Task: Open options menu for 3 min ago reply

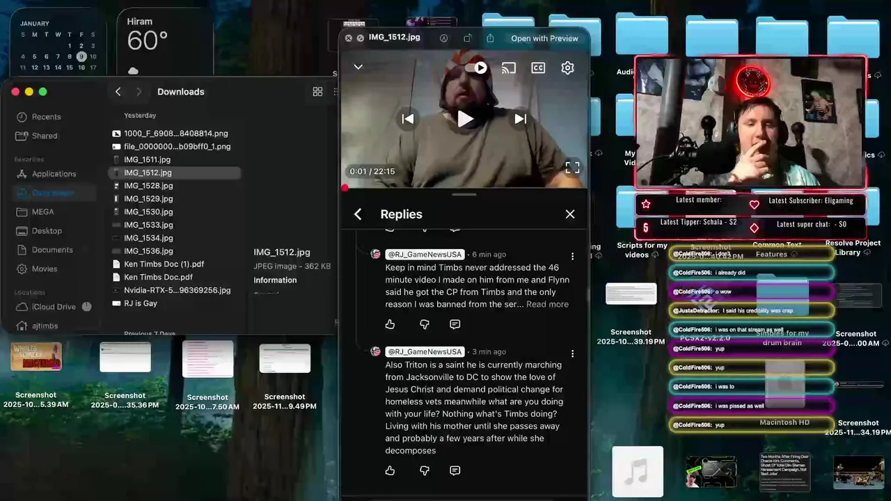Action: pyautogui.click(x=572, y=353)
